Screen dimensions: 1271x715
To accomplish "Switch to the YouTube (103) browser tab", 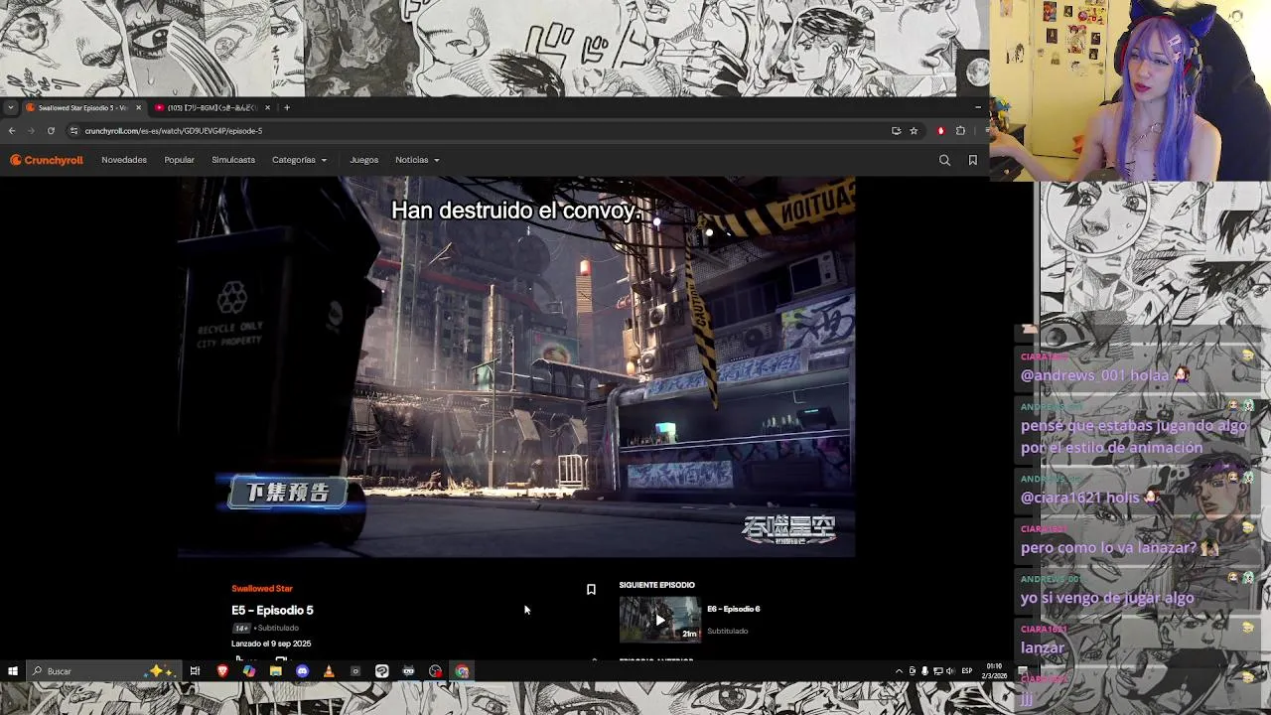I will 212,107.
